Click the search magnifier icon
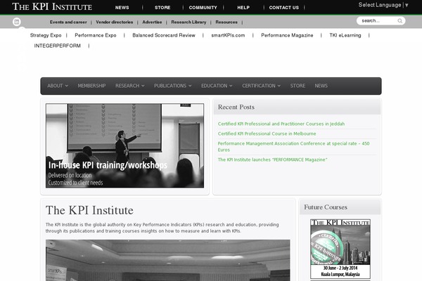 400,21
